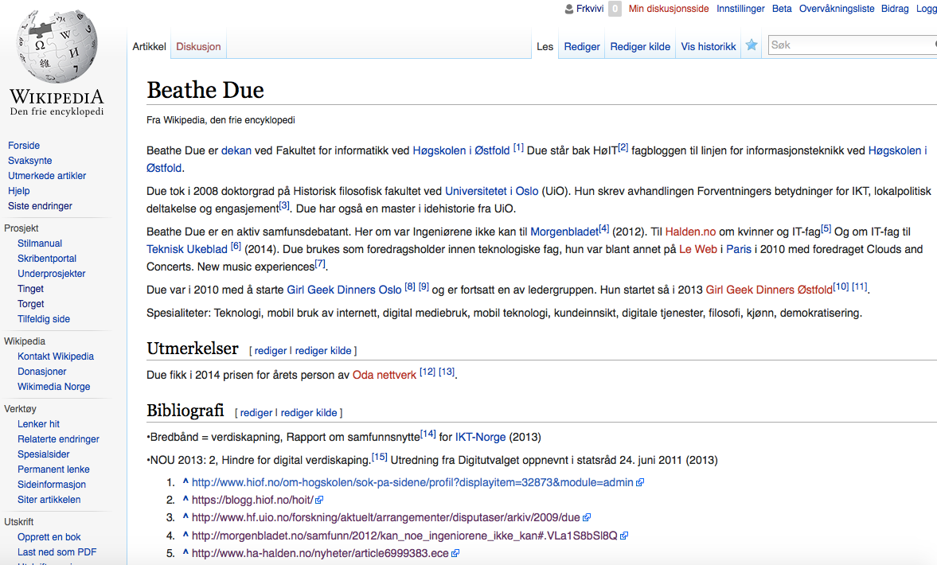
Task: Open Min diskusjonsside link
Action: (669, 9)
